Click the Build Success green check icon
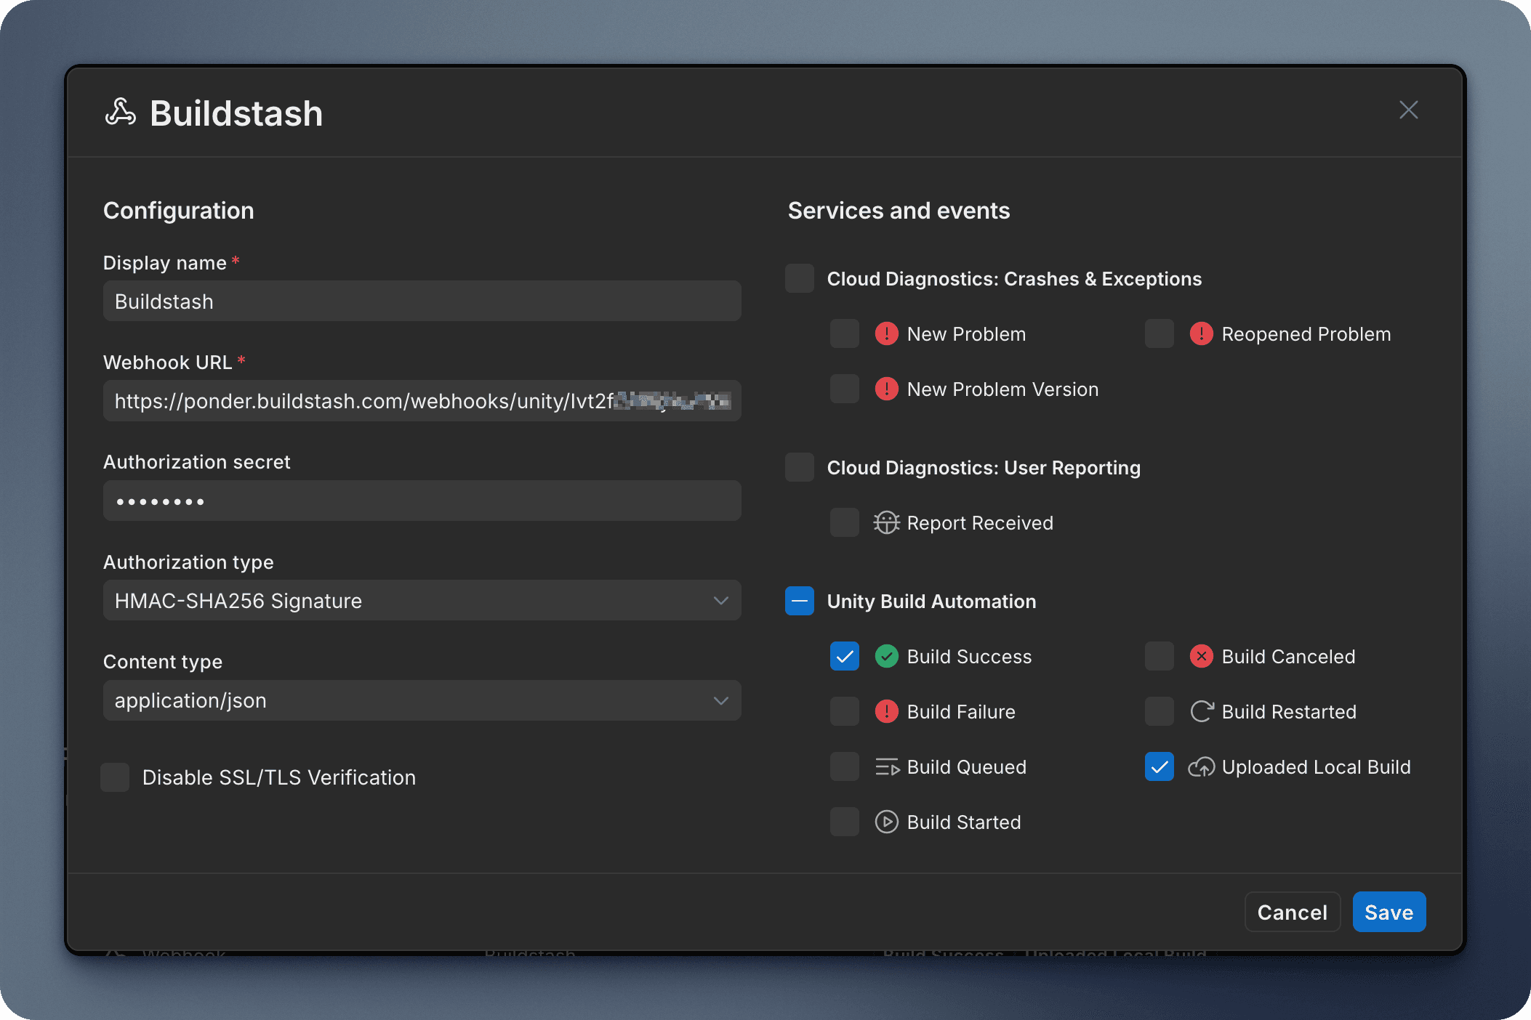This screenshot has width=1531, height=1020. coord(886,656)
